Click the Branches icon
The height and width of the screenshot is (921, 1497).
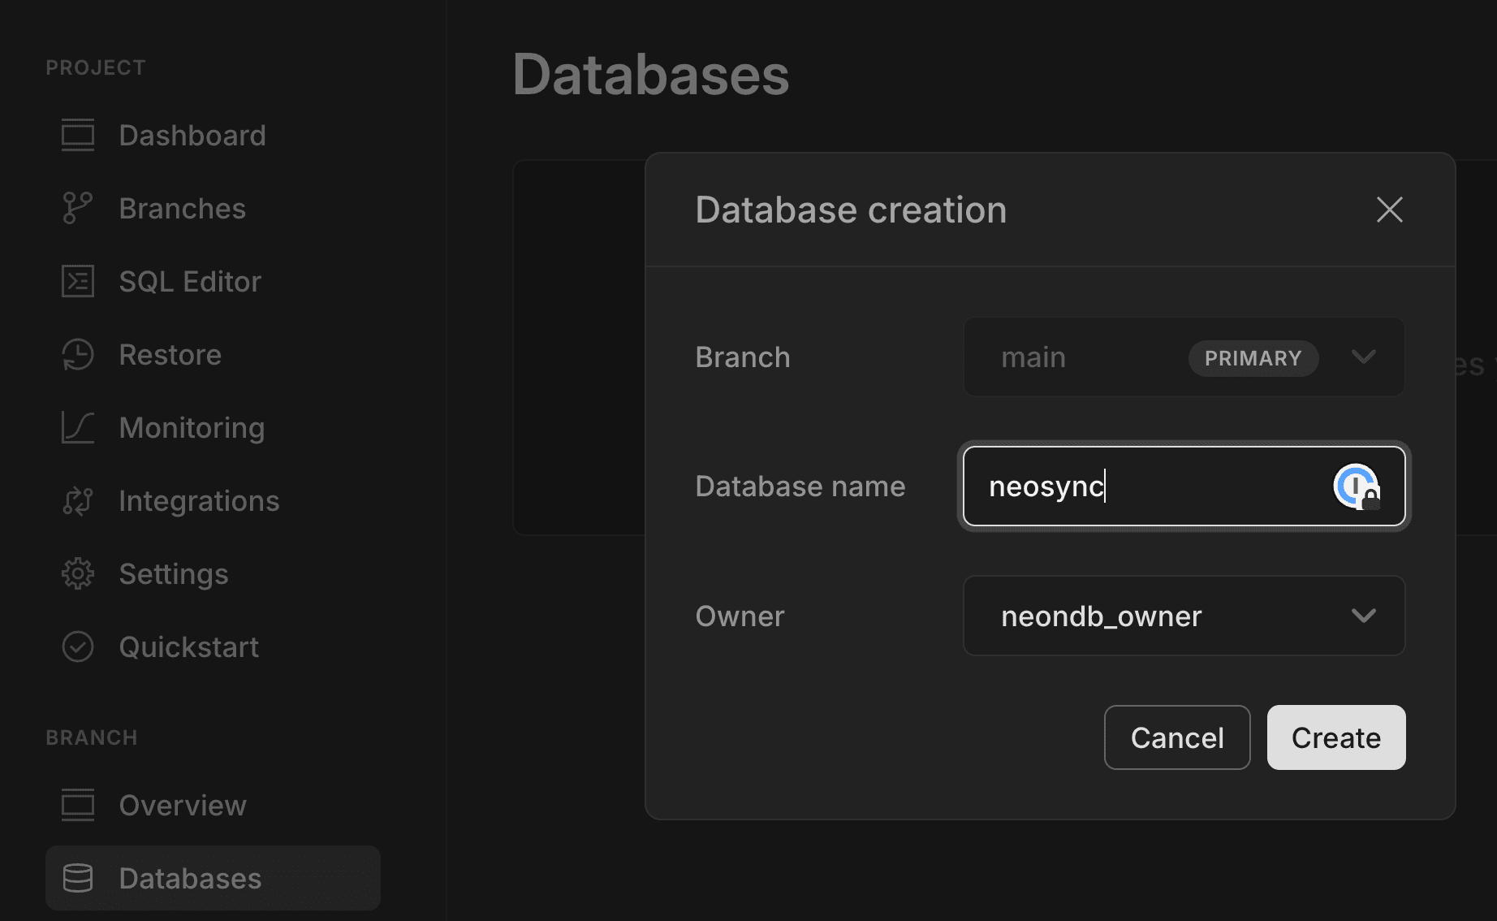[77, 208]
